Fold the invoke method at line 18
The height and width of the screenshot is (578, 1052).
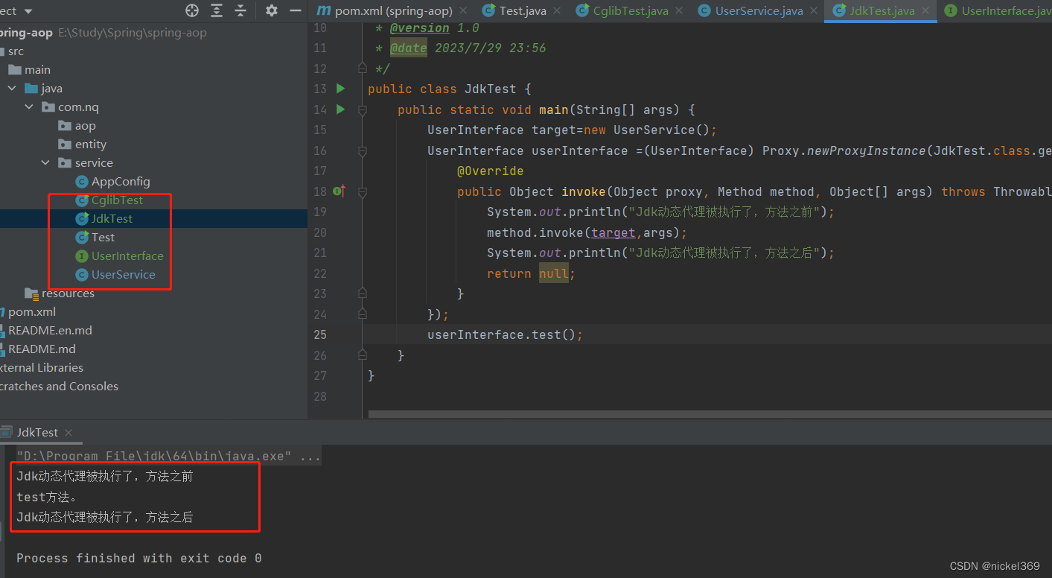point(362,191)
